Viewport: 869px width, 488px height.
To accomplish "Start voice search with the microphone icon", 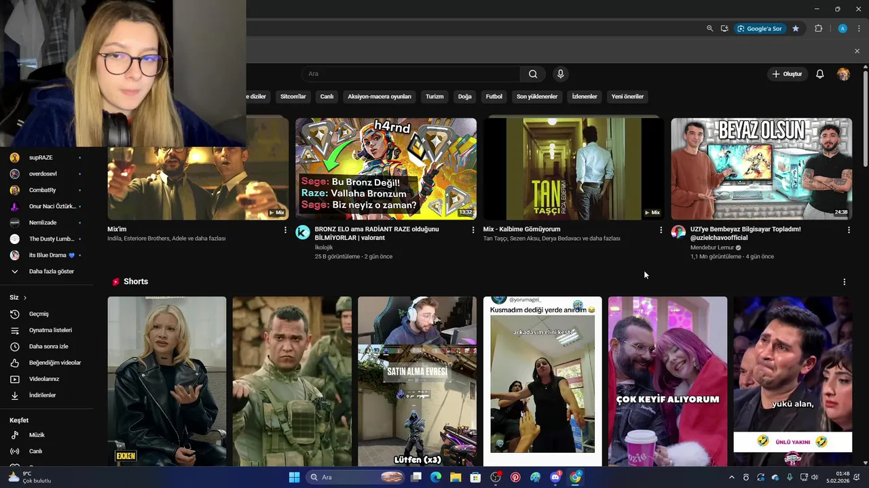I will point(560,74).
